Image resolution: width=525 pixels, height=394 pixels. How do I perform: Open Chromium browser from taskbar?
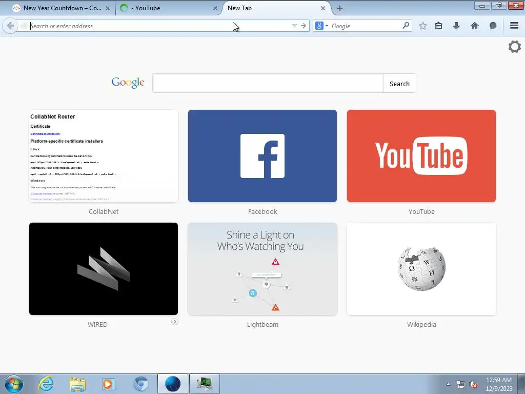pos(140,384)
